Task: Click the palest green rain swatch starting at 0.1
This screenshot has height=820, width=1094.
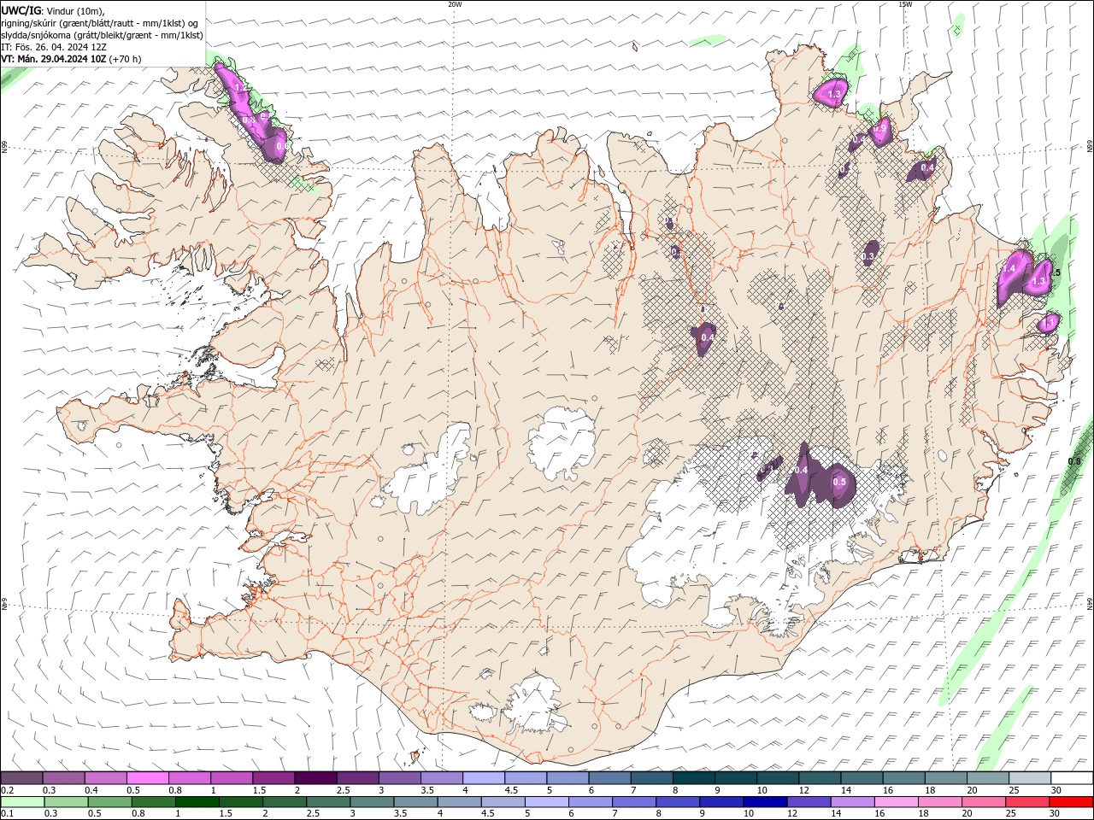Action: [x=23, y=802]
